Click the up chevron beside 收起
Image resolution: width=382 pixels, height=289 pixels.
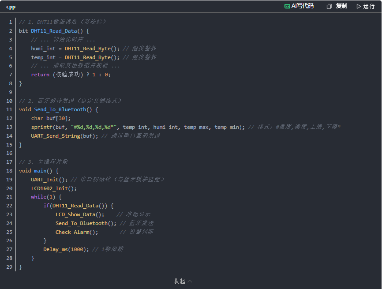point(190,281)
